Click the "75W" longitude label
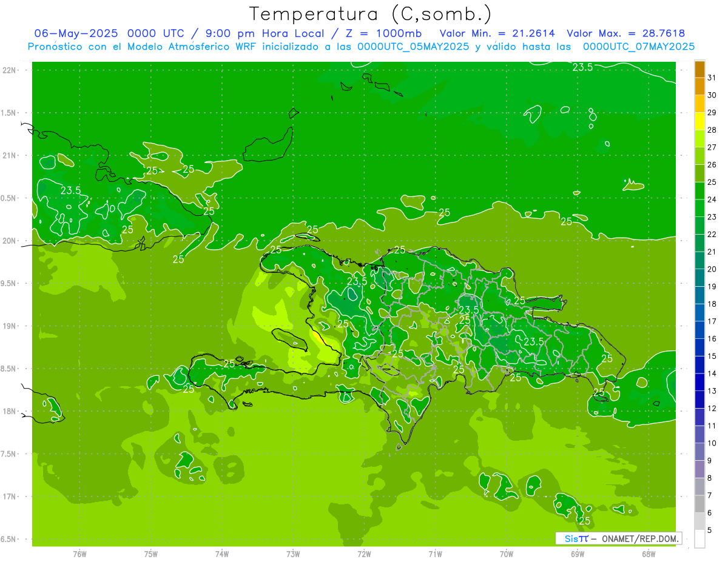 coord(151,554)
